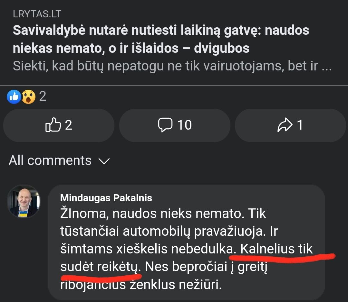Select the red-underlined phrase Kalnelius tik
The height and width of the screenshot is (302, 348).
276,249
